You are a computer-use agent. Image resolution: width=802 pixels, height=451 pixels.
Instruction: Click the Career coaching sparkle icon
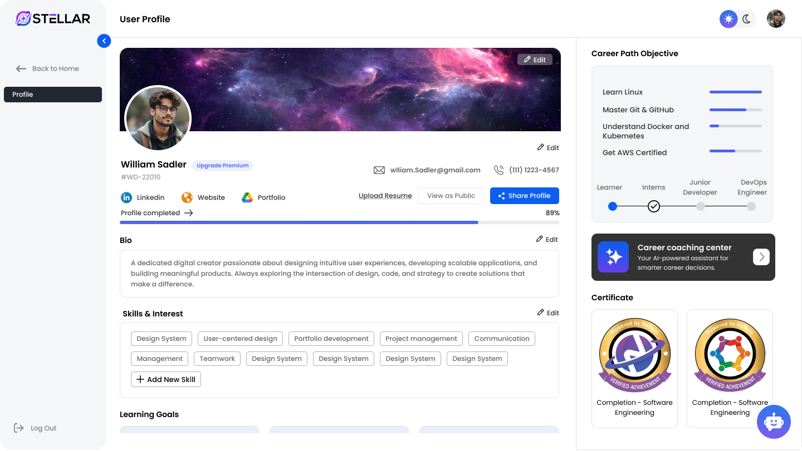point(613,257)
